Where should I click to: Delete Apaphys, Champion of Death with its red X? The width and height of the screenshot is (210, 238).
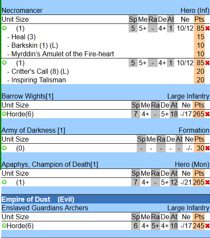(x=207, y=182)
